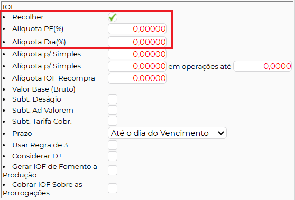Viewport: 295px width, 200px height.
Task: Click the Prazo label text
Action: [22, 134]
